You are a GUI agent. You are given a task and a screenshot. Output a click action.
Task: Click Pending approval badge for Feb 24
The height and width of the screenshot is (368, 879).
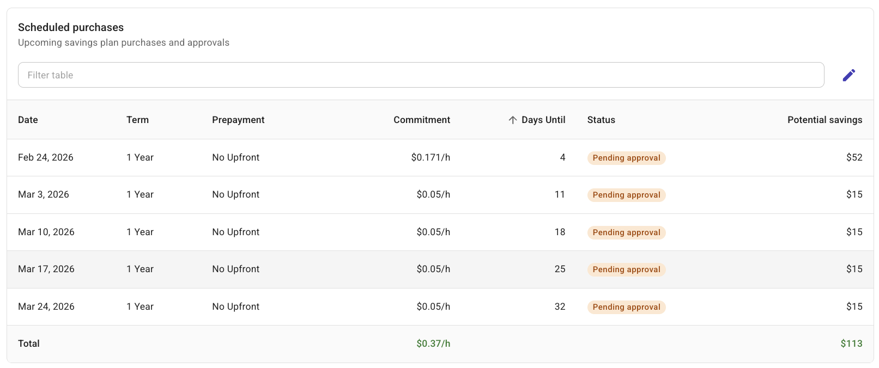point(626,158)
